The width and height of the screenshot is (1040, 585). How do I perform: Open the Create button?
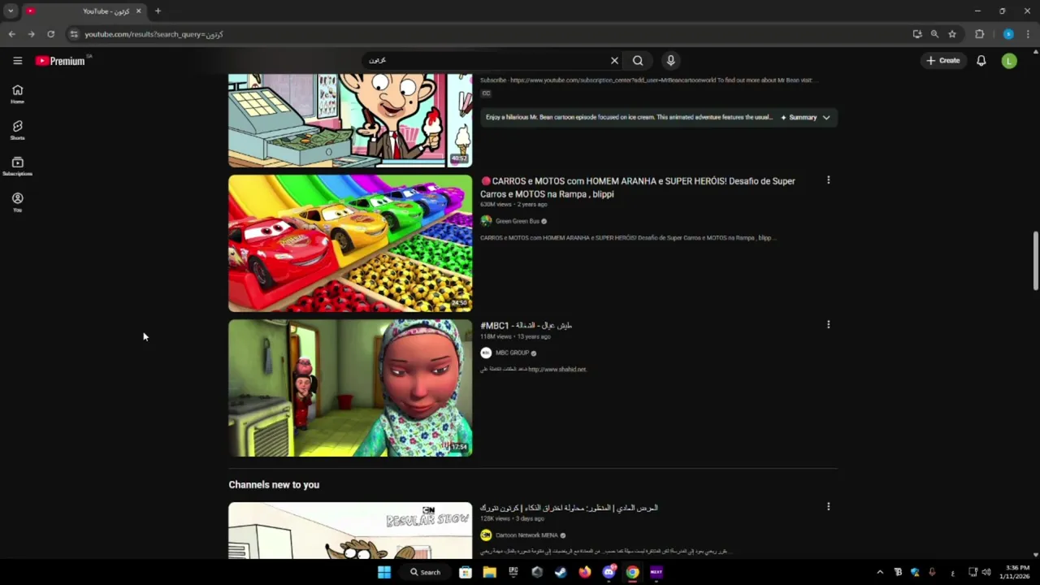(x=942, y=60)
